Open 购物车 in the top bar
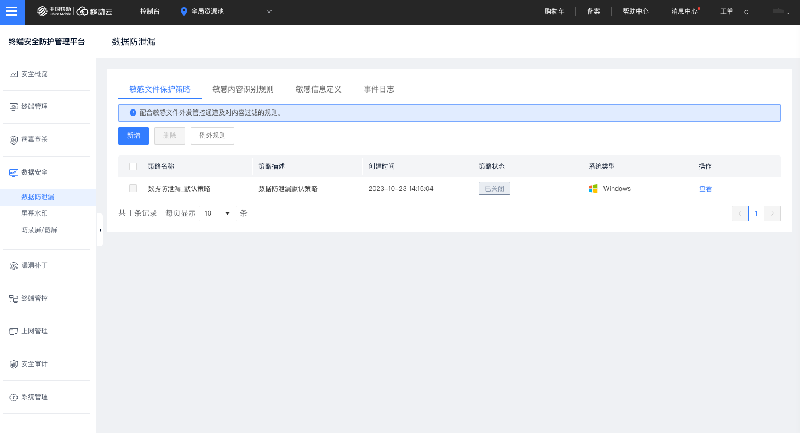This screenshot has height=433, width=800. click(555, 11)
